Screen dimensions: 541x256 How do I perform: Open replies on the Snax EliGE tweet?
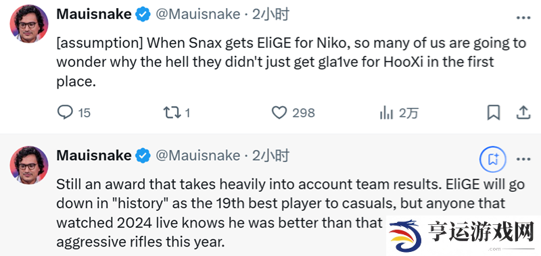74,113
